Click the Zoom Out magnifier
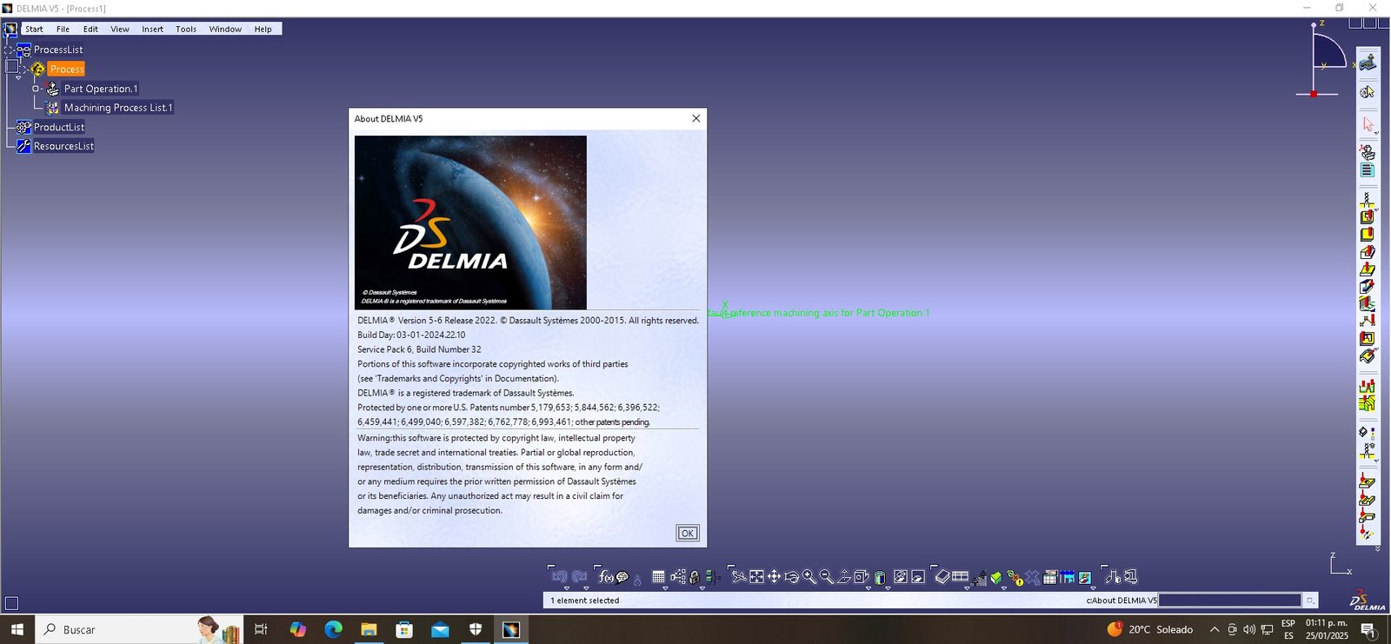The width and height of the screenshot is (1391, 644). (826, 576)
